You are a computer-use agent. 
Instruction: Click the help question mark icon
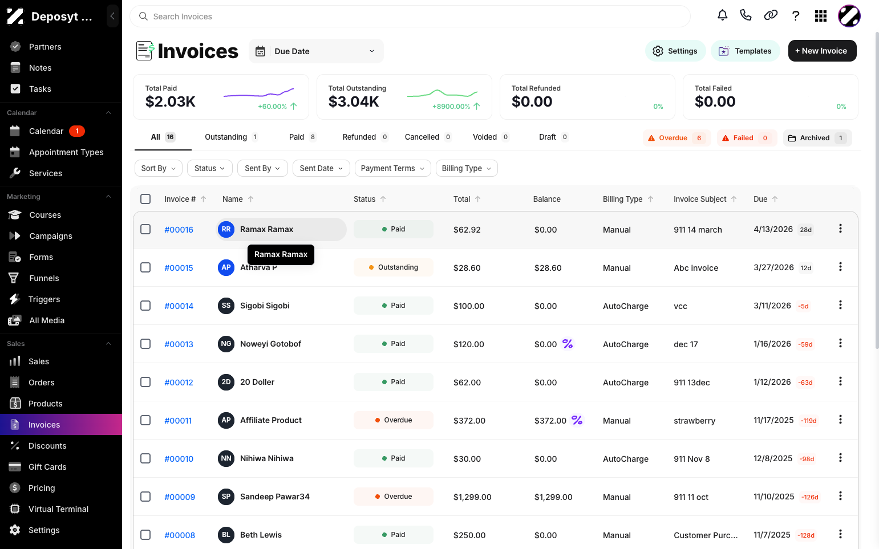[x=796, y=16]
